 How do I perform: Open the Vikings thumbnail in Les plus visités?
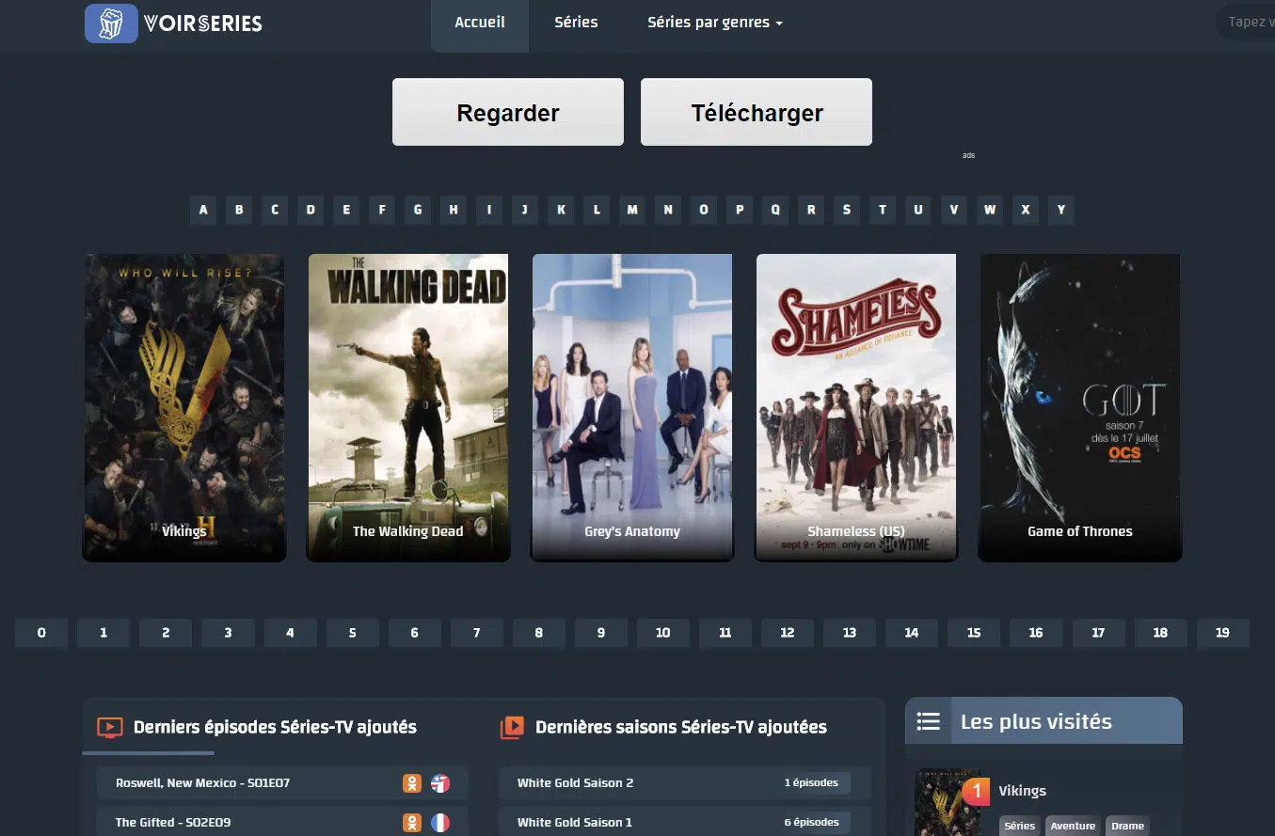pos(947,802)
